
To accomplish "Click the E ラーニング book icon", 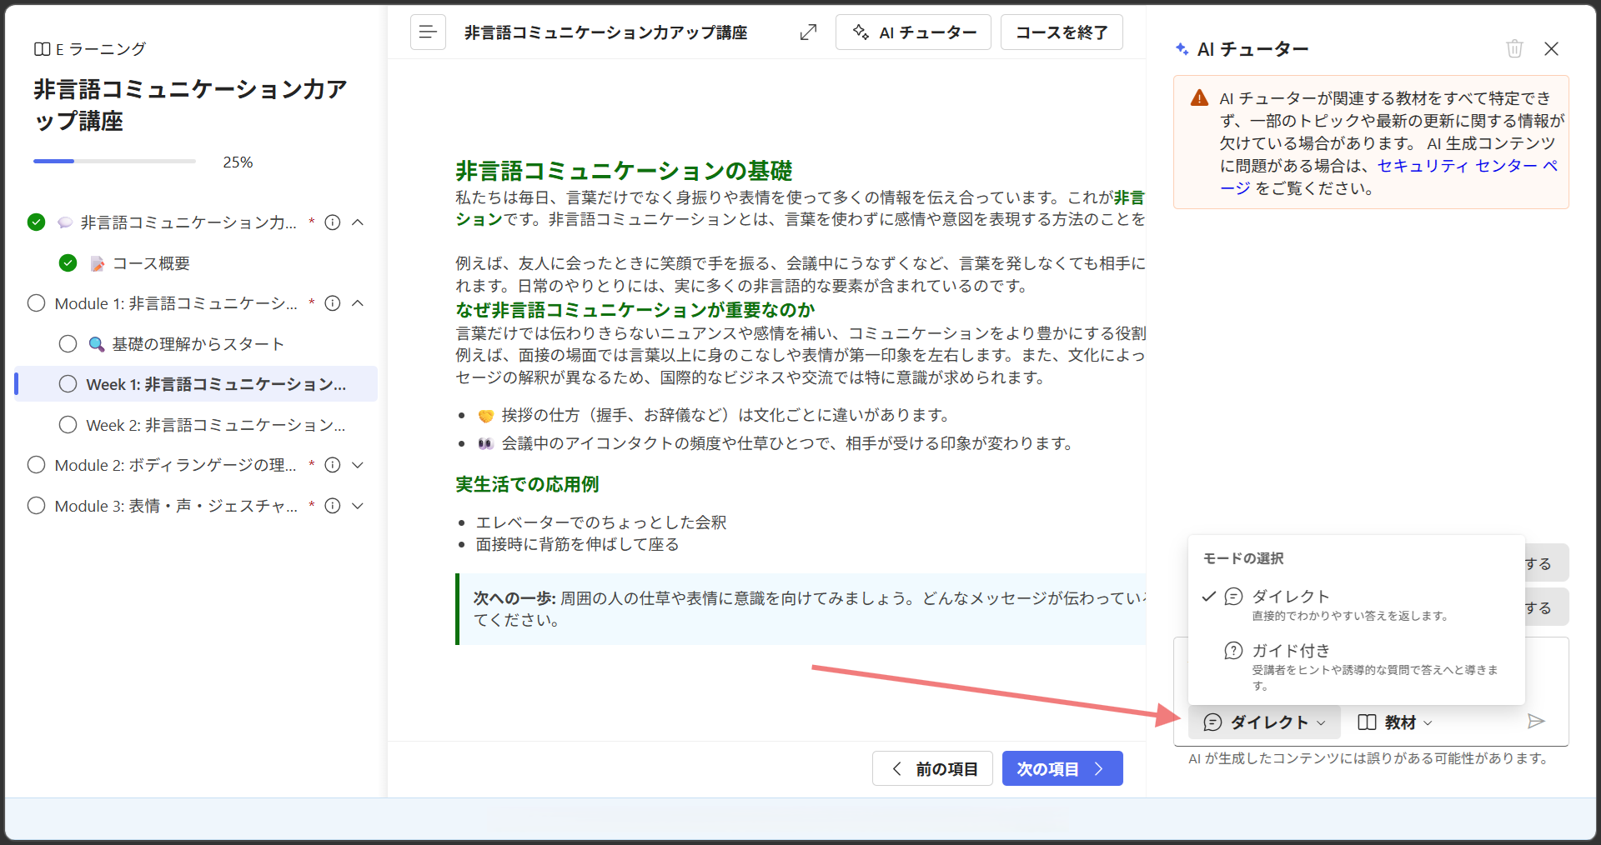I will click(42, 49).
